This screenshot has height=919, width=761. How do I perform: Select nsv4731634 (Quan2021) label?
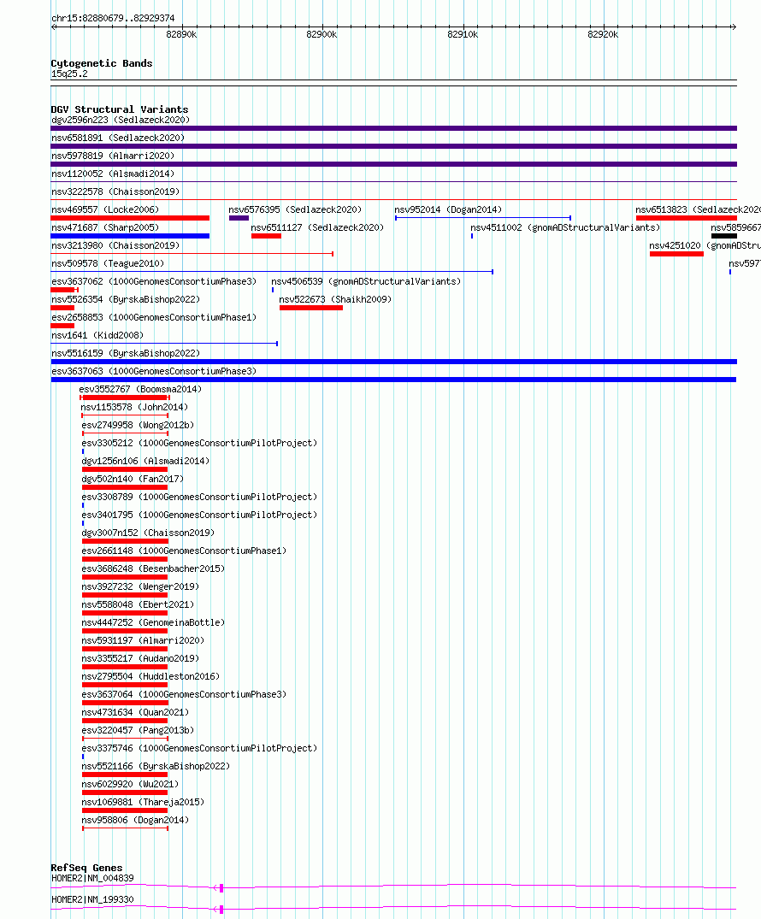tap(135, 713)
